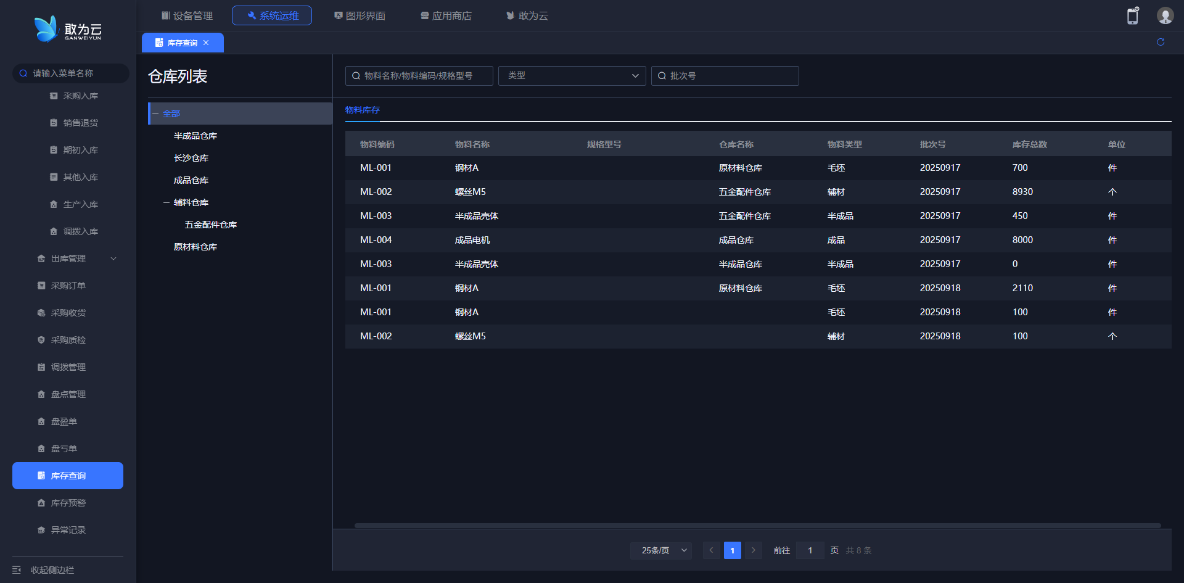This screenshot has height=583, width=1184.
Task: Click the horizontal table scrollbar
Action: click(x=757, y=526)
